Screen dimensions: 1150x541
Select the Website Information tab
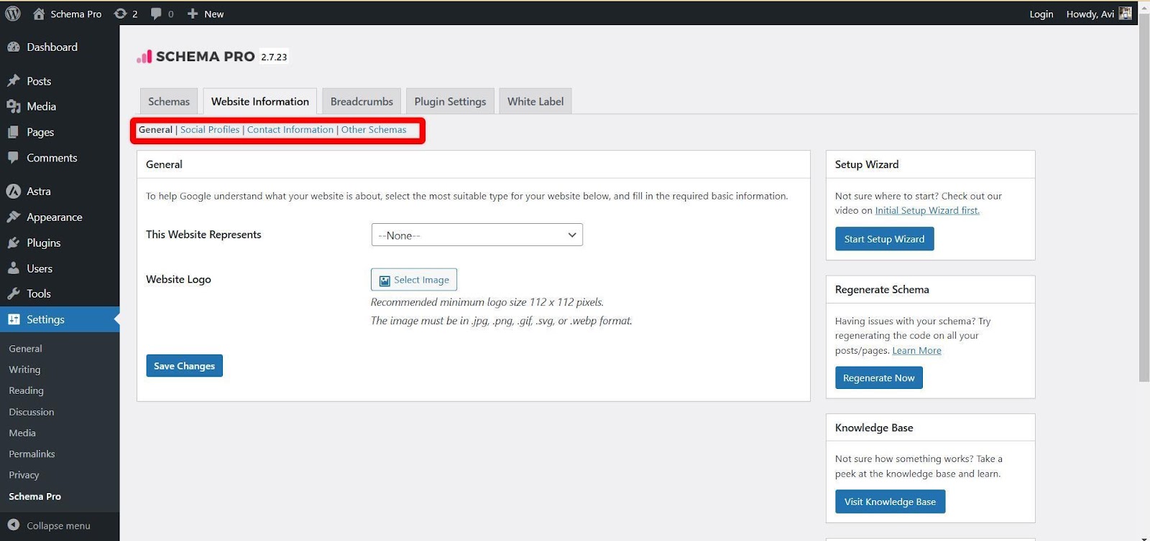pos(260,101)
